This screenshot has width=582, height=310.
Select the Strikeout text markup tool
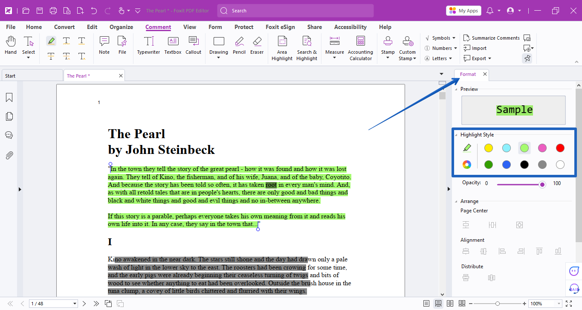(51, 56)
